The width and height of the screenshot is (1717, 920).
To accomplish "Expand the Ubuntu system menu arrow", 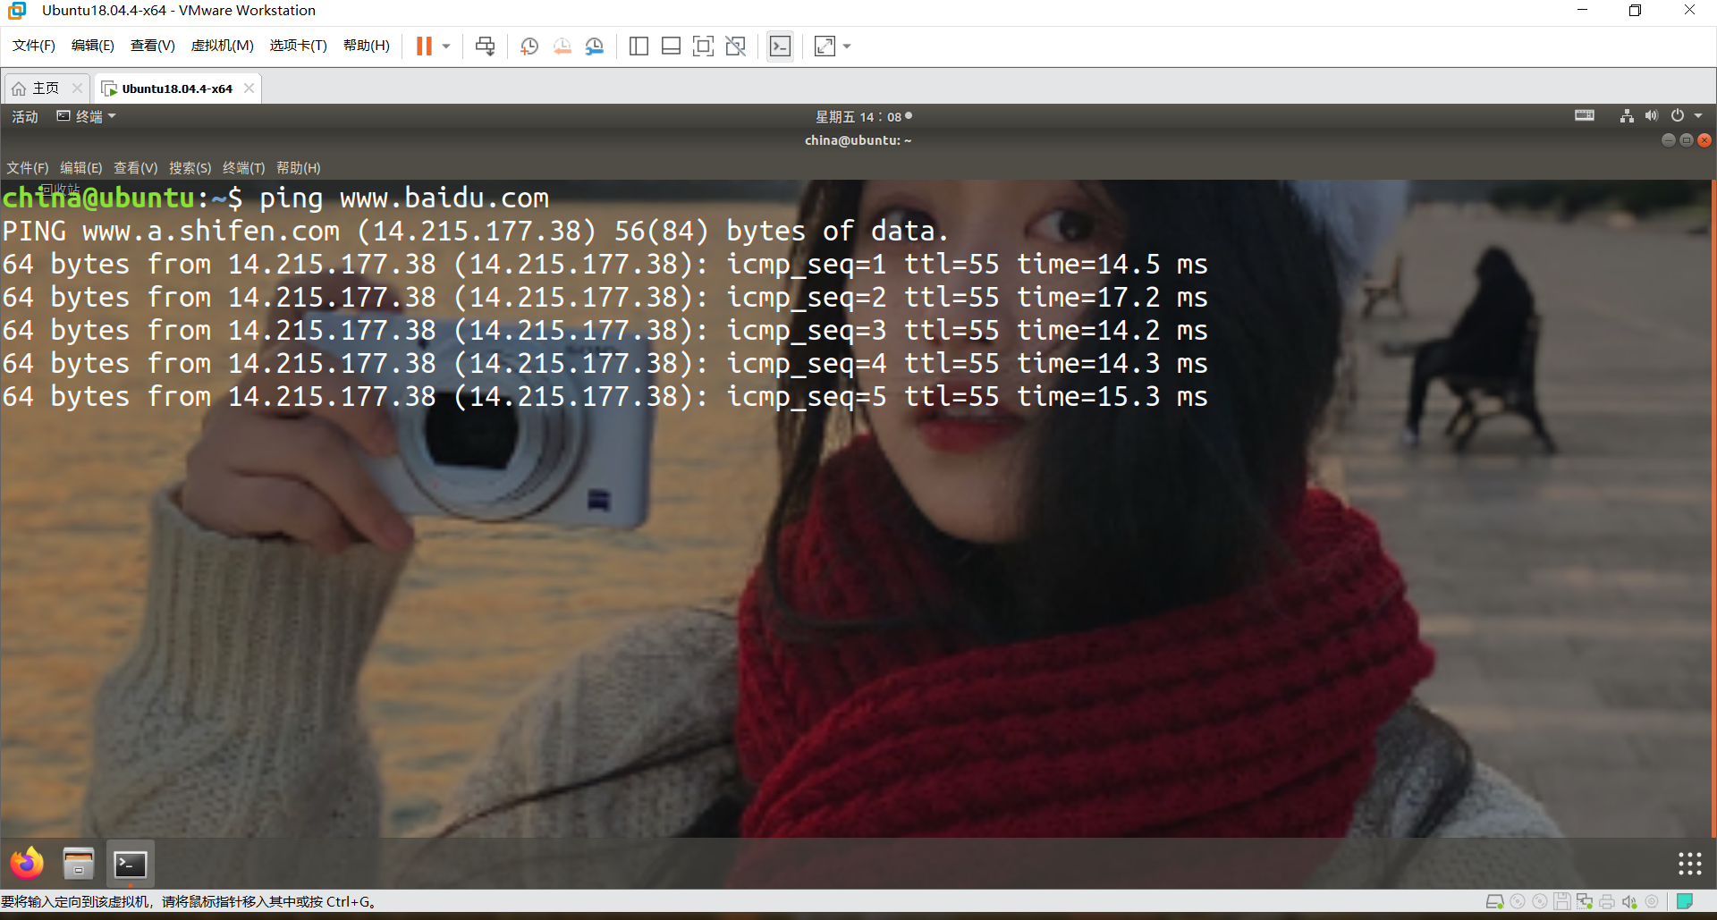I will click(x=1698, y=115).
